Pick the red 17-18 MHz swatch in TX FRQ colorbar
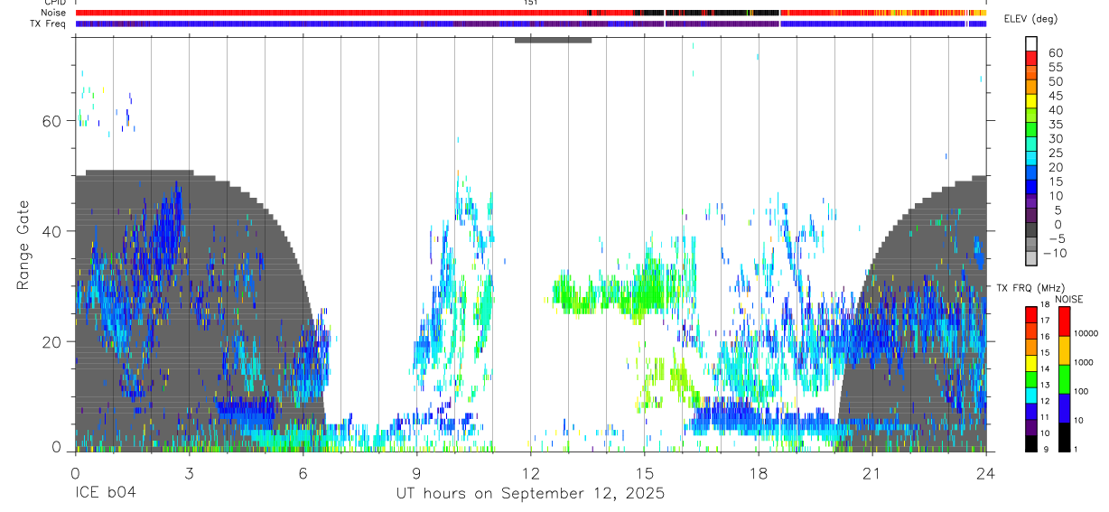 1031,314
